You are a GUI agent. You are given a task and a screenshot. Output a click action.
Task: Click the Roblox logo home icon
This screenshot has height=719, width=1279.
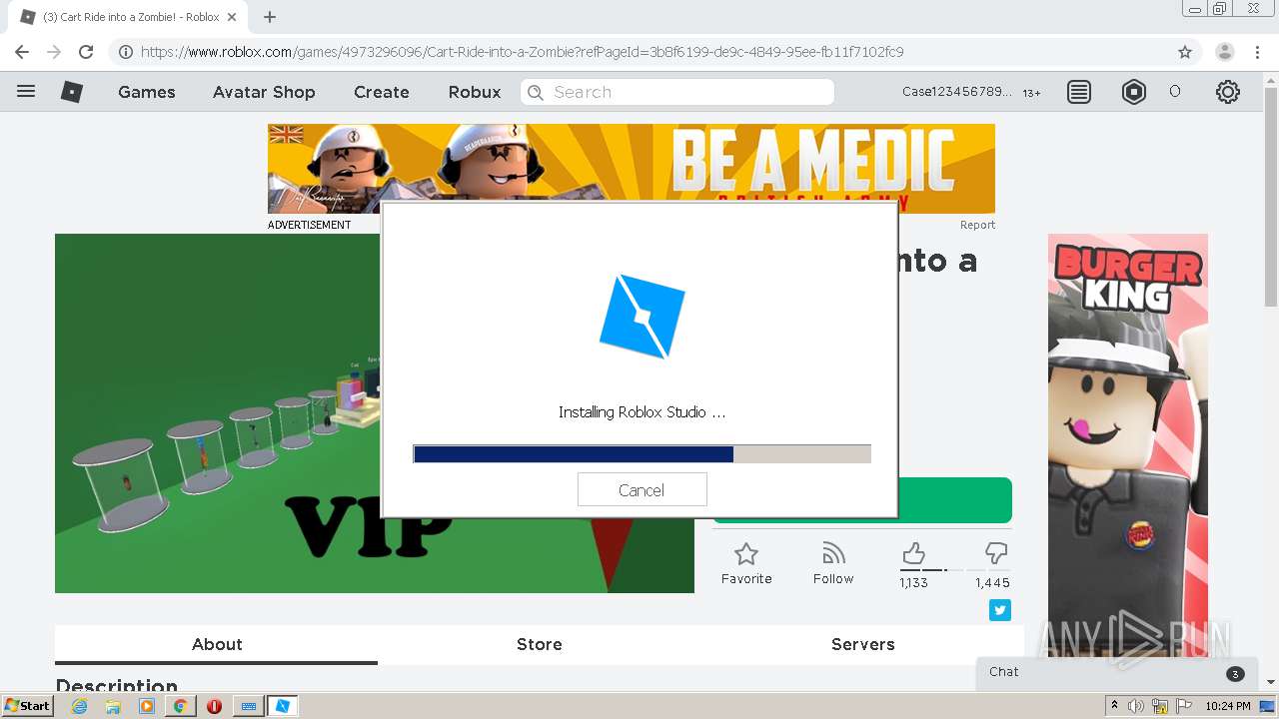click(x=72, y=92)
